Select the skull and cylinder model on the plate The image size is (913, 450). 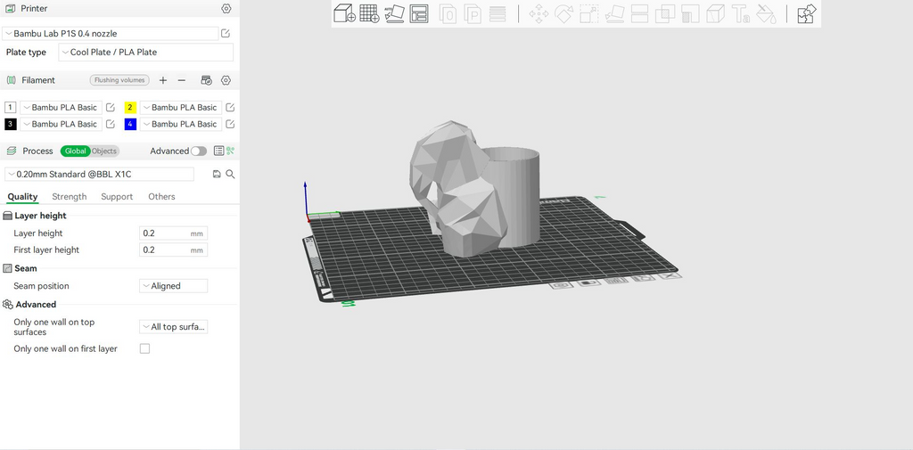pyautogui.click(x=474, y=189)
